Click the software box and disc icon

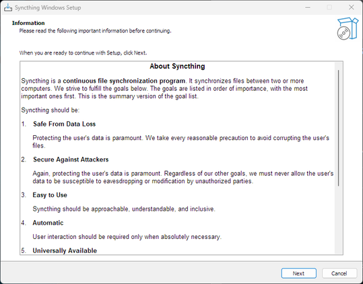(x=348, y=28)
